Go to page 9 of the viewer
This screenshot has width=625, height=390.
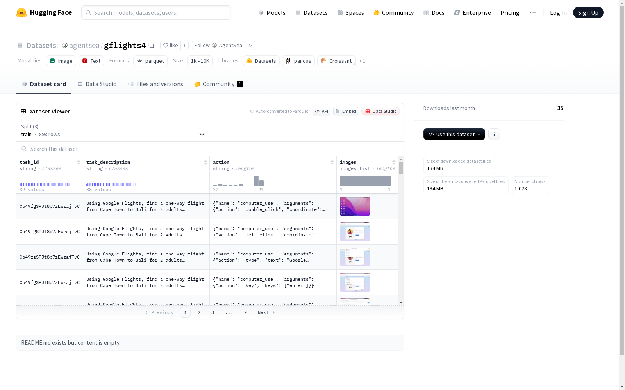coord(245,312)
